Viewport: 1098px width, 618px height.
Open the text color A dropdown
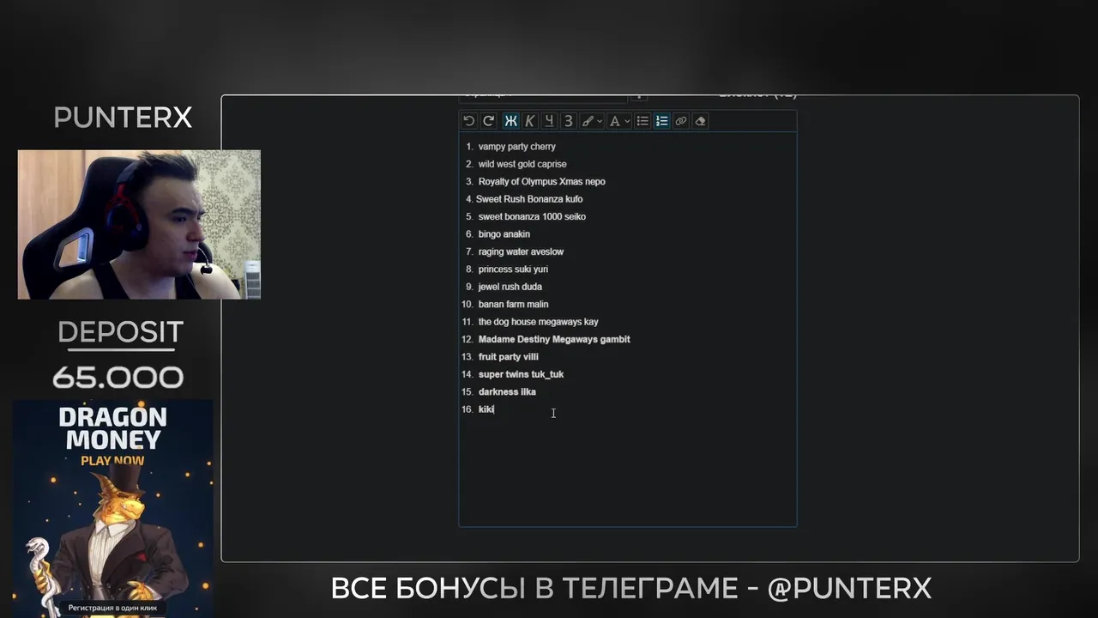(619, 121)
